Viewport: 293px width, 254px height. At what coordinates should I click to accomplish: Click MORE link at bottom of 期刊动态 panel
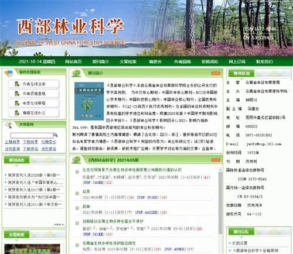[x=59, y=225]
